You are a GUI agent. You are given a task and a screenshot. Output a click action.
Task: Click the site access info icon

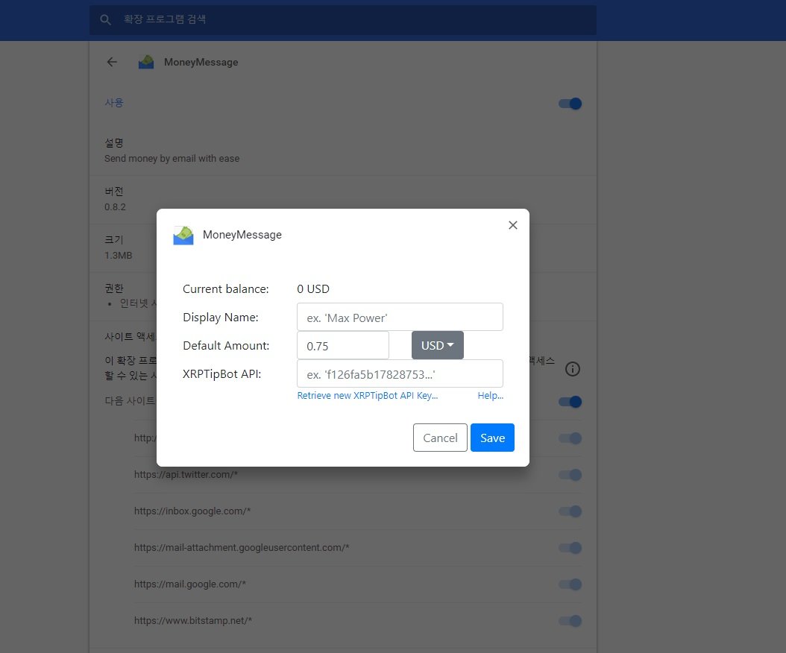coord(573,369)
